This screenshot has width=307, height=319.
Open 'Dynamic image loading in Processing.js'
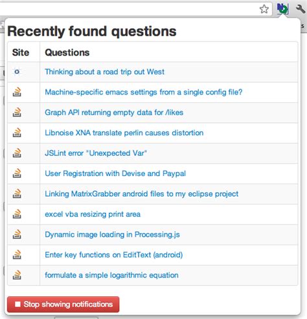click(x=112, y=235)
